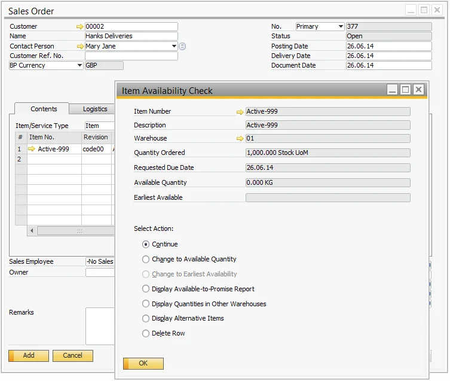Image resolution: width=450 pixels, height=381 pixels.
Task: Click the Earliest Available empty field
Action: 328,198
